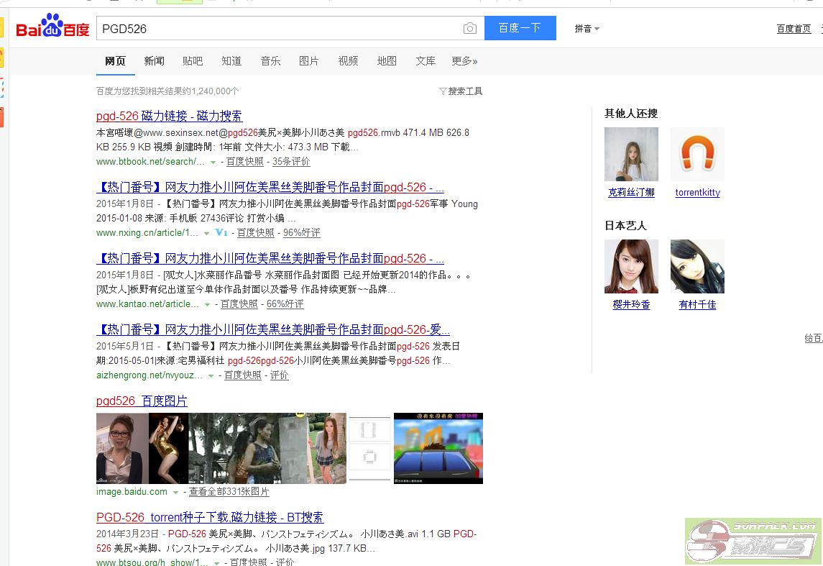Open 百度快照 for the aizhengrong.net result
823x566 pixels.
(242, 375)
